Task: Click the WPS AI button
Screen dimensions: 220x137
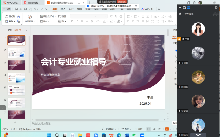Action: (147, 9)
